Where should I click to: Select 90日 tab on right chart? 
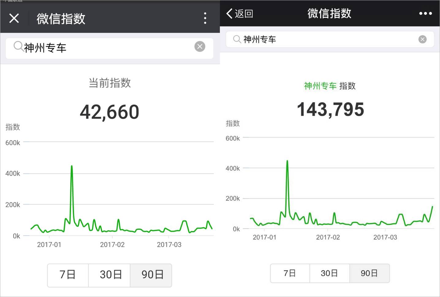pos(370,273)
